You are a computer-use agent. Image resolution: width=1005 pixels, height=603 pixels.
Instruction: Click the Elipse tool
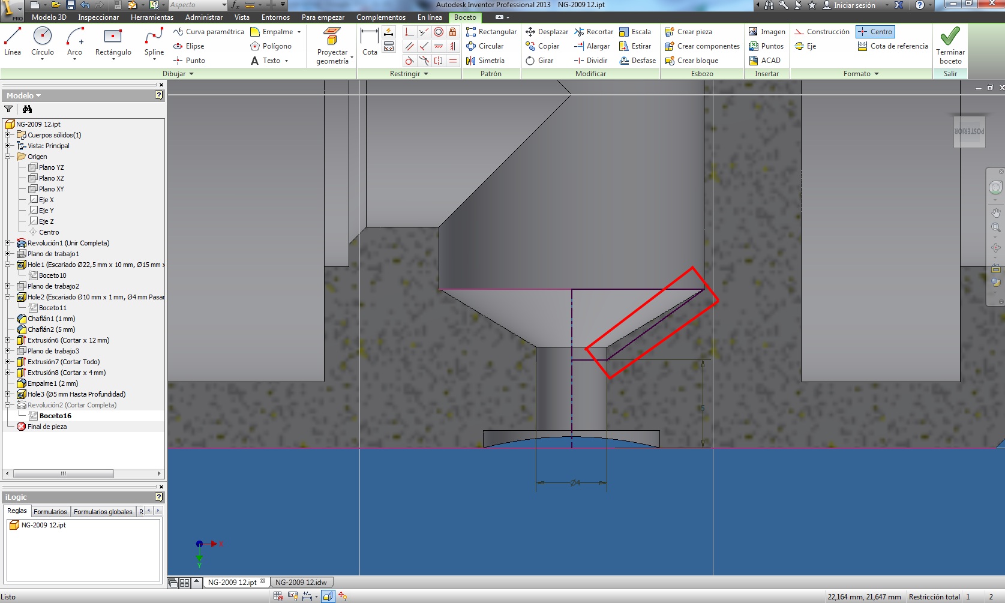[x=189, y=46]
